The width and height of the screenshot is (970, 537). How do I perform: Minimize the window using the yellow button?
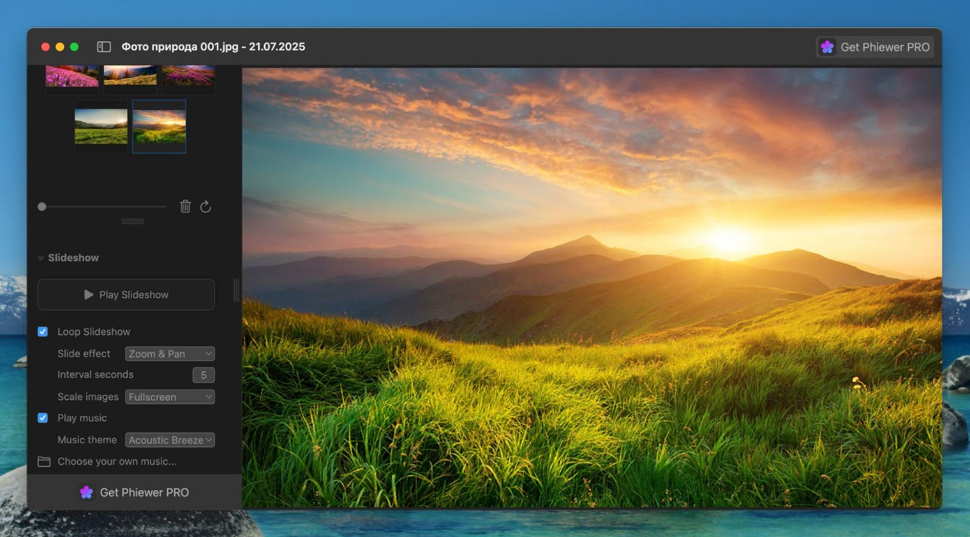(60, 47)
